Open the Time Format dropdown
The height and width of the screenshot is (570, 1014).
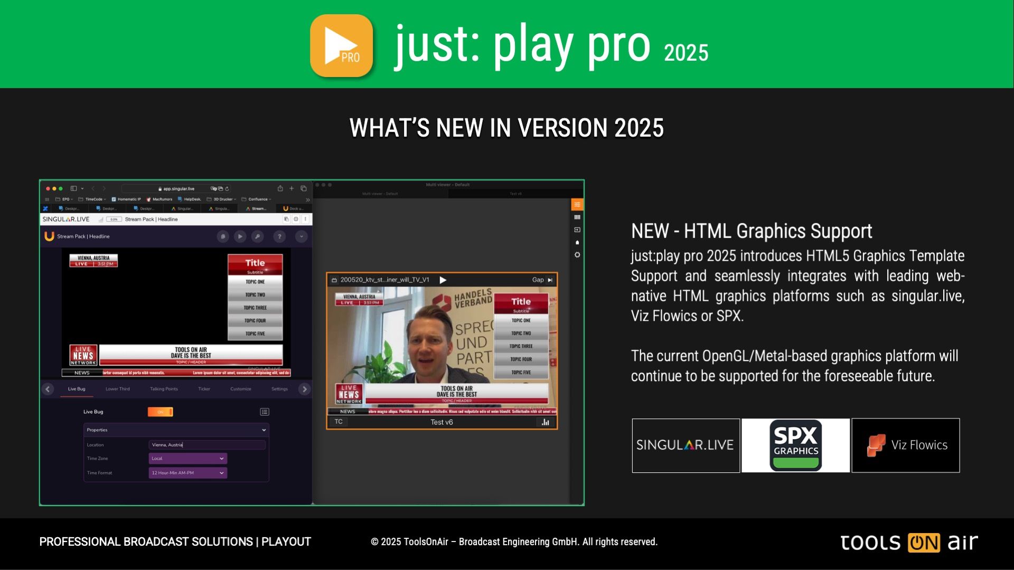pyautogui.click(x=187, y=473)
